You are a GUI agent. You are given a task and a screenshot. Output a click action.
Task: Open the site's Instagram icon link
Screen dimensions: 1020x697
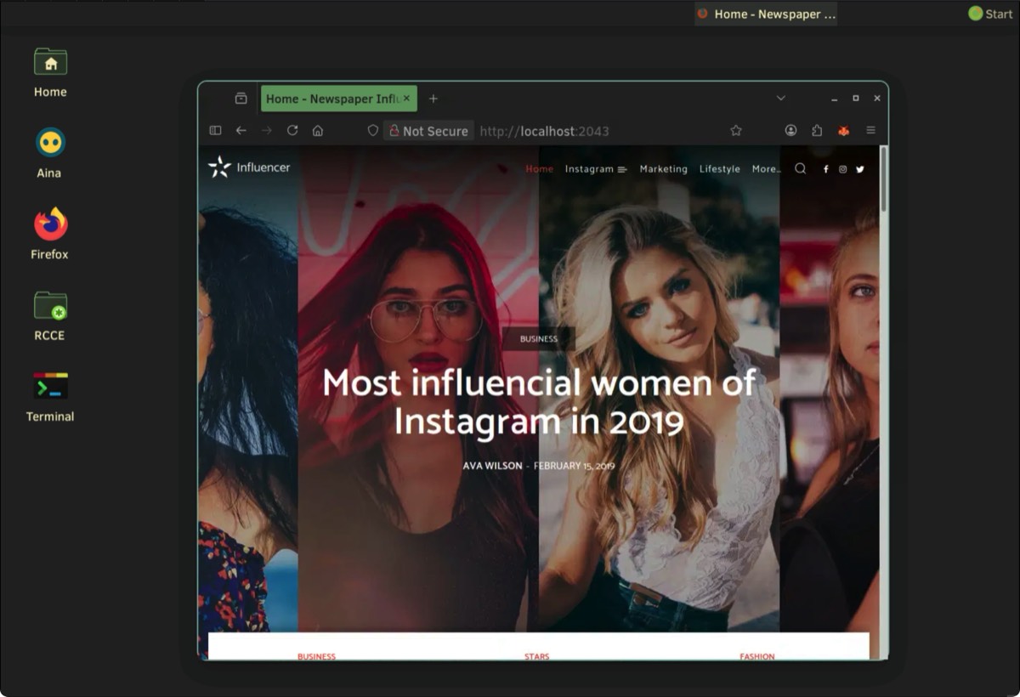point(843,169)
